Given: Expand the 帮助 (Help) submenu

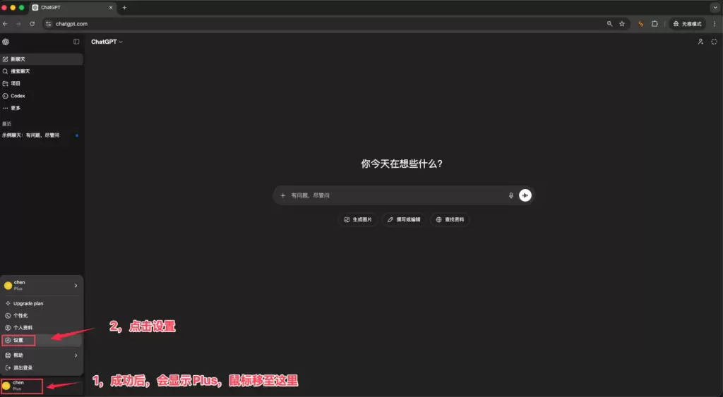Looking at the screenshot, I should click(x=42, y=355).
